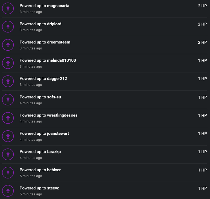Click the purple arrow icon for tarazkp
The width and height of the screenshot is (210, 199).
tap(8, 154)
